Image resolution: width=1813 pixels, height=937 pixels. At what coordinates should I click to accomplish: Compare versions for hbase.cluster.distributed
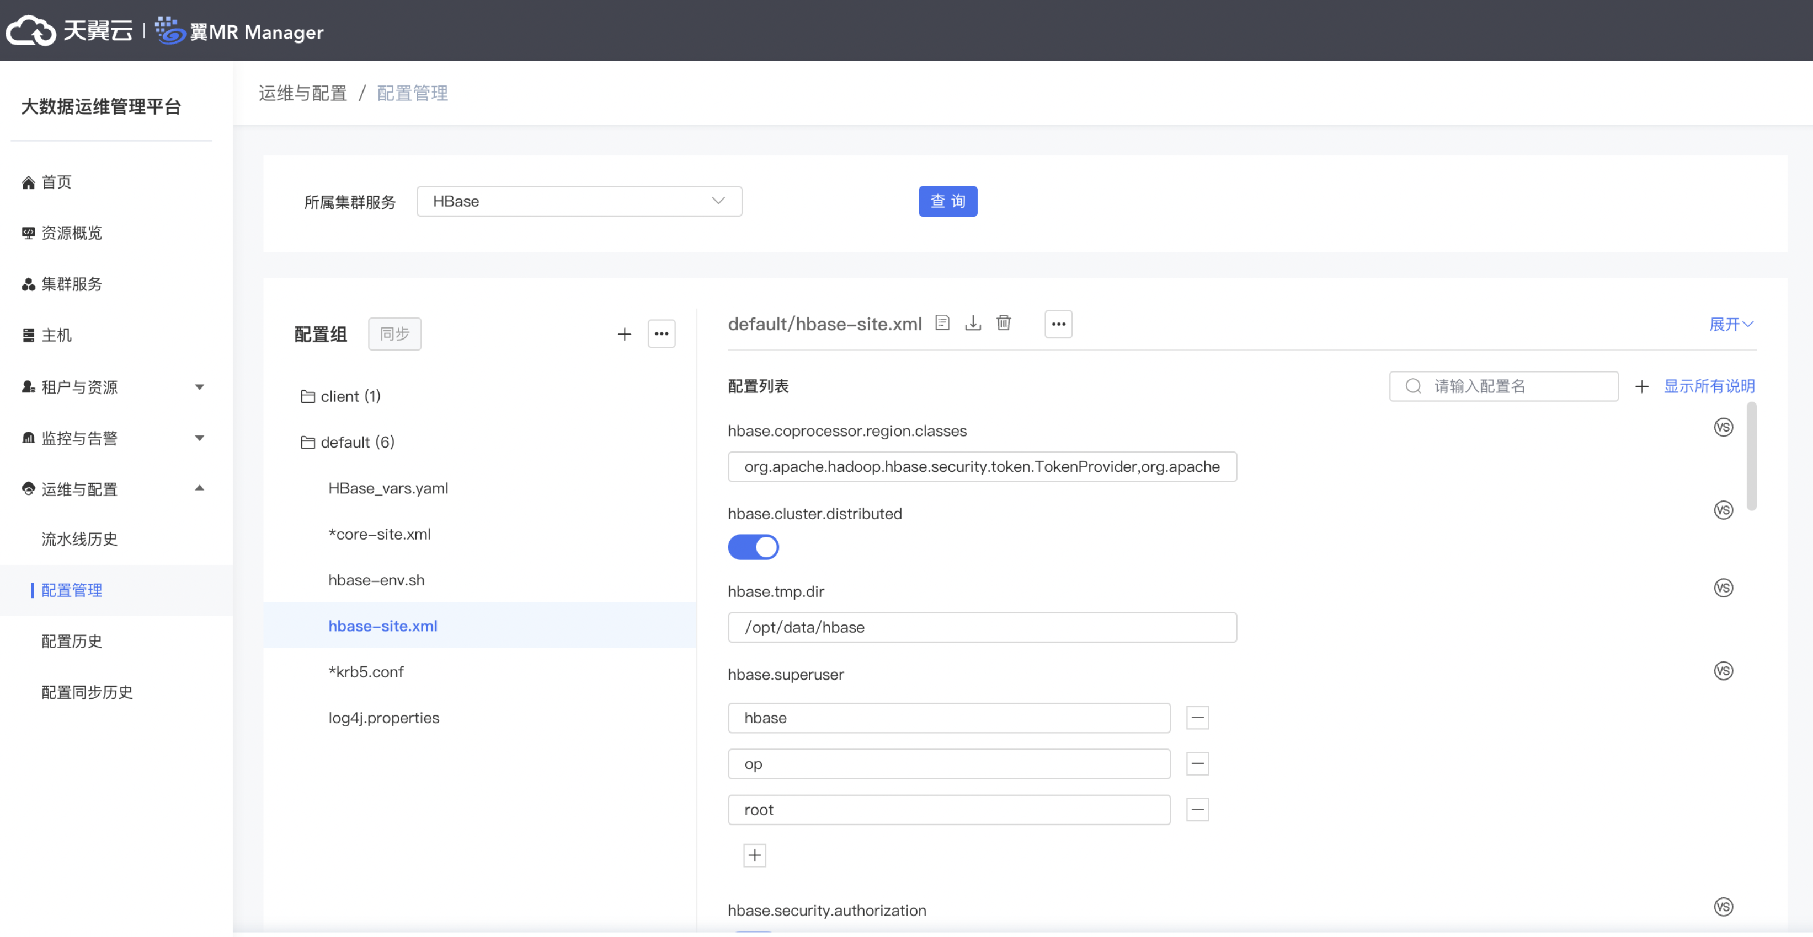click(1723, 510)
